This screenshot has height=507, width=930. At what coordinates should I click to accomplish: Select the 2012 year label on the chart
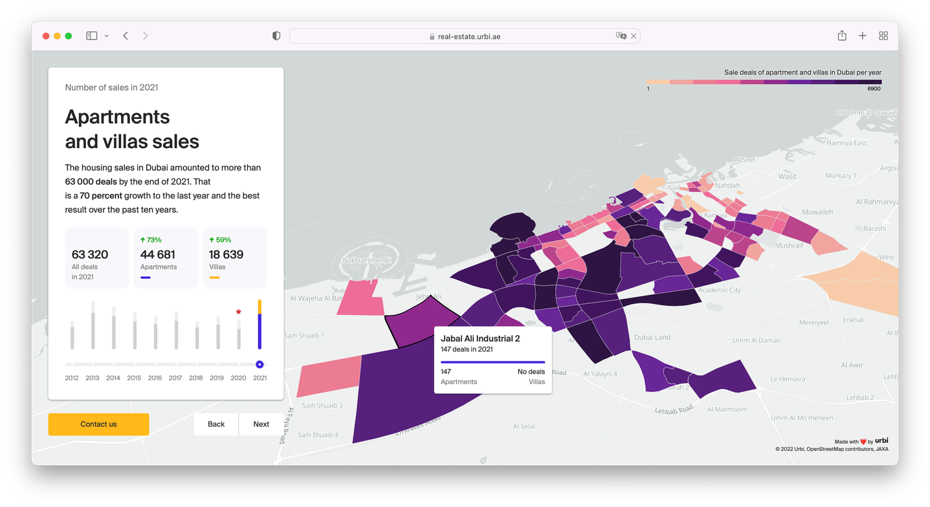click(71, 378)
